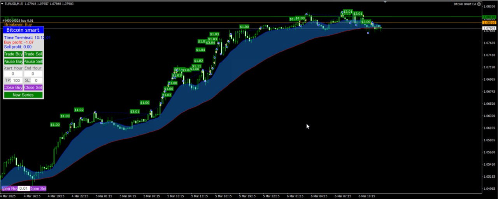This screenshot has width=498, height=199.
Task: Click the End Hour input field
Action: point(33,74)
